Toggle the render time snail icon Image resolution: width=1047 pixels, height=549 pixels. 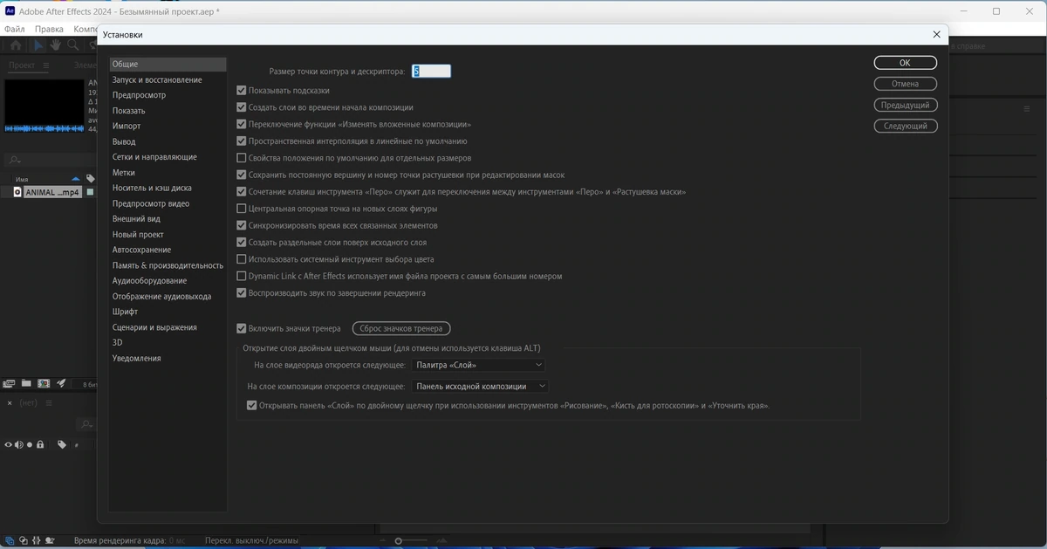click(50, 540)
